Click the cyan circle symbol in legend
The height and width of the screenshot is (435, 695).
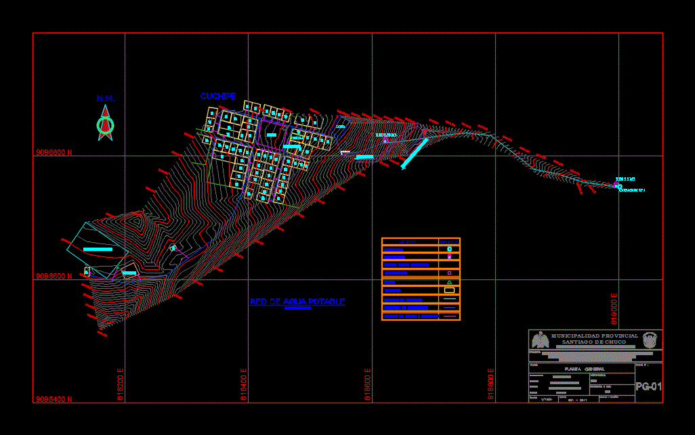(449, 249)
